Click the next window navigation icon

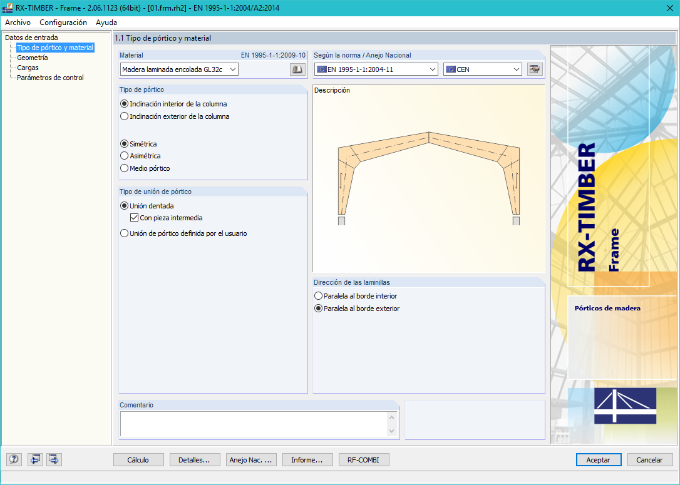53,459
